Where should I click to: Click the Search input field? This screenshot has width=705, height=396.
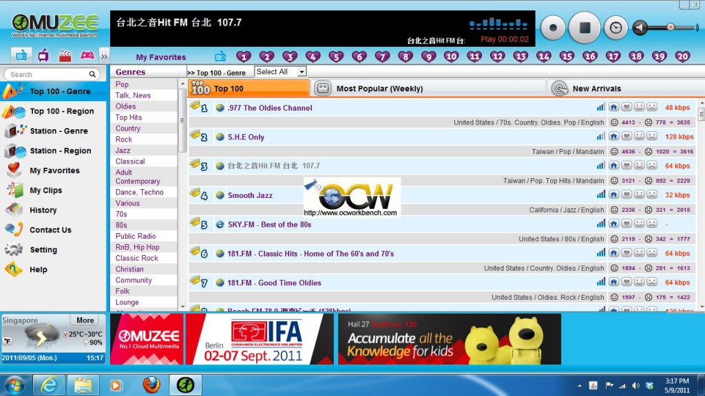[48, 74]
